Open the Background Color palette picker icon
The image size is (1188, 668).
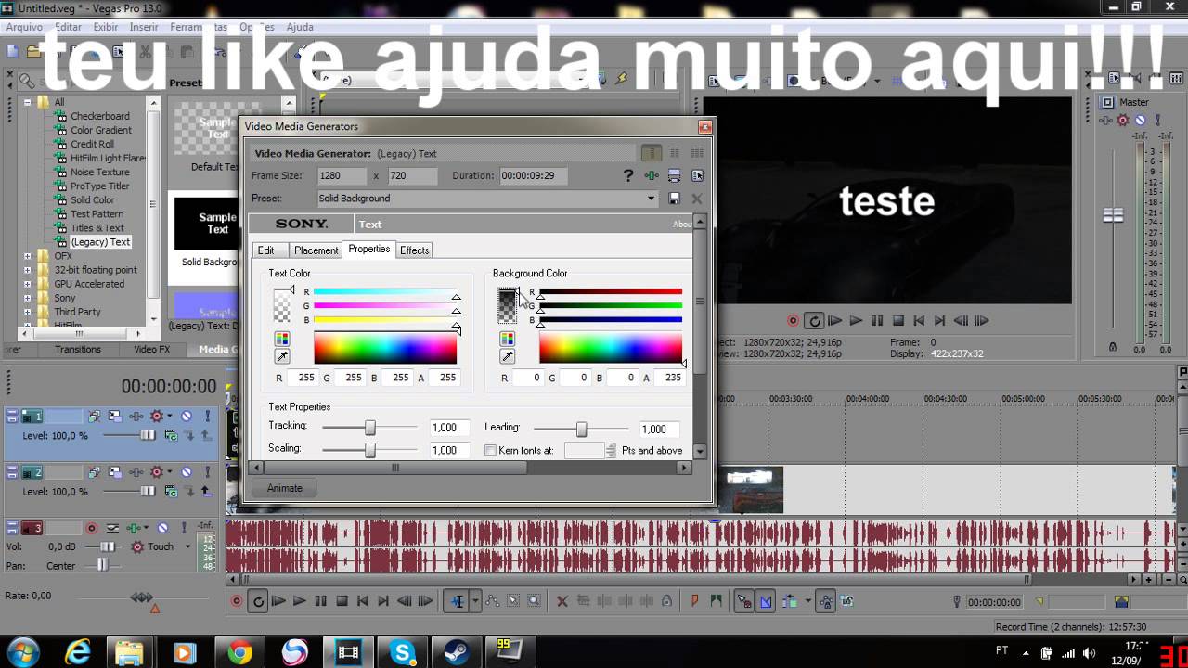click(508, 339)
